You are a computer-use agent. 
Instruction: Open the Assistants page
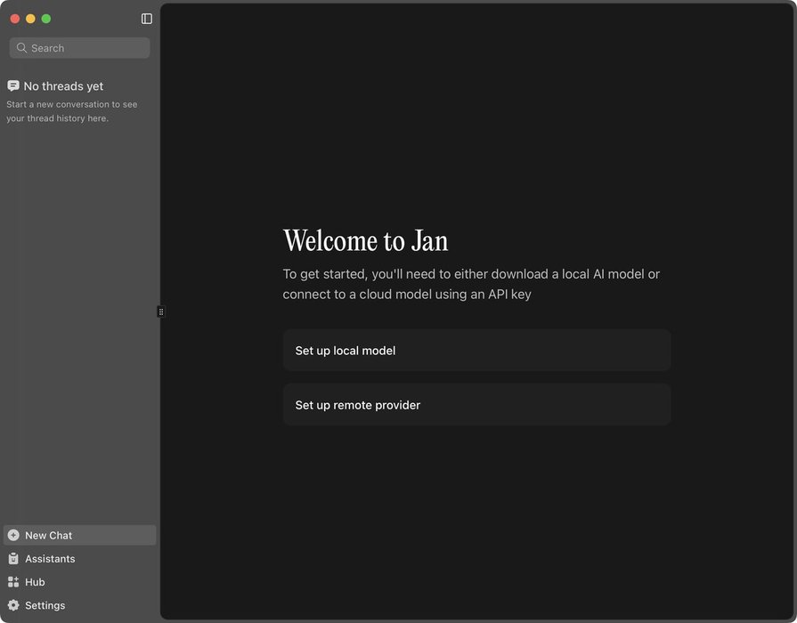[x=79, y=558]
